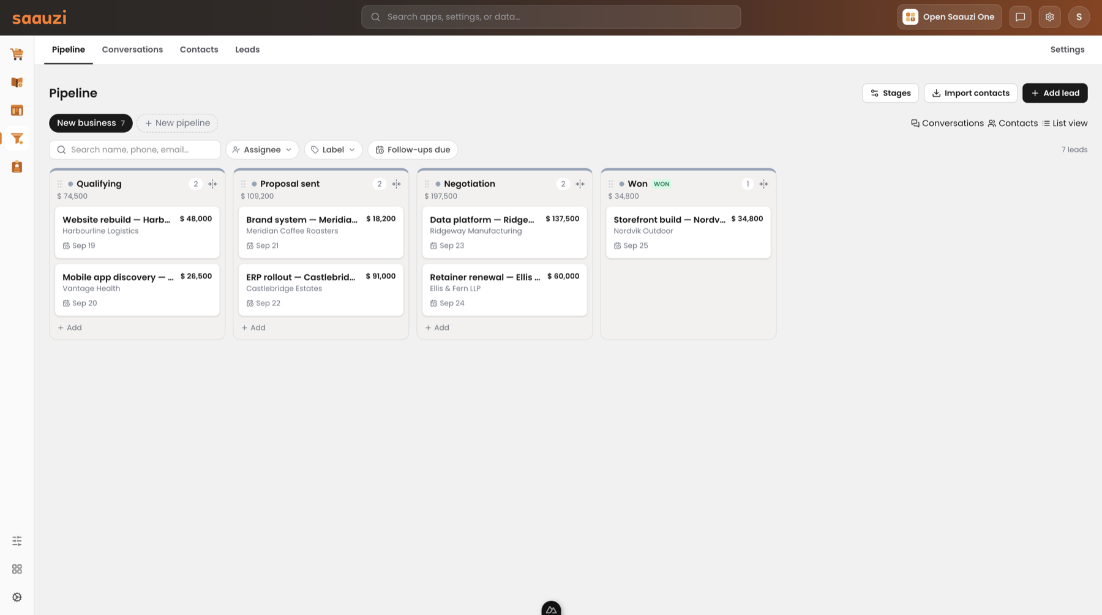The height and width of the screenshot is (615, 1102).
Task: Open the table board icon in sidebar
Action: coord(17,111)
